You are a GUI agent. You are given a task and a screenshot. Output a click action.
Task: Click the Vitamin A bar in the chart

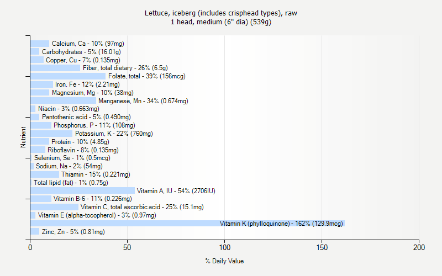click(x=82, y=190)
